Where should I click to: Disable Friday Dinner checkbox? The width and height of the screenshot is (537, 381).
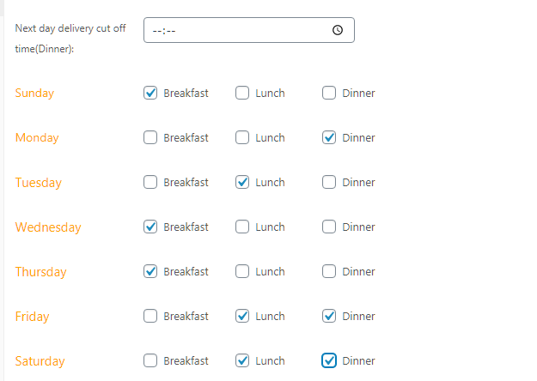pos(329,316)
